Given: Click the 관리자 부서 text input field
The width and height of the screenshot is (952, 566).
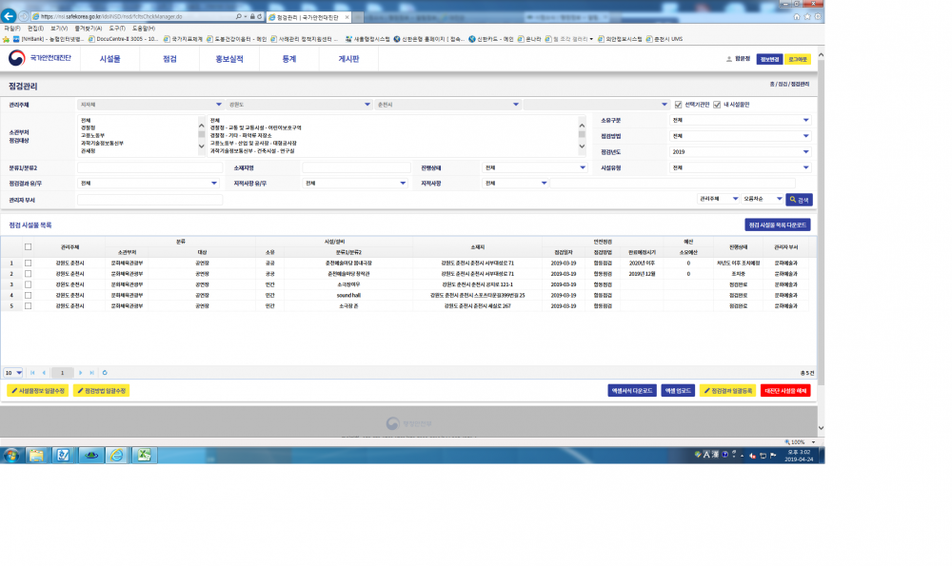Looking at the screenshot, I should click(150, 200).
